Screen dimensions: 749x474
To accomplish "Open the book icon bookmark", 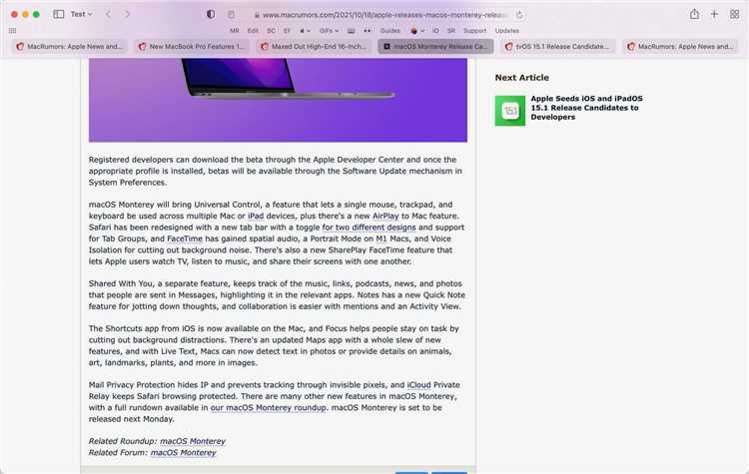I will click(x=352, y=31).
